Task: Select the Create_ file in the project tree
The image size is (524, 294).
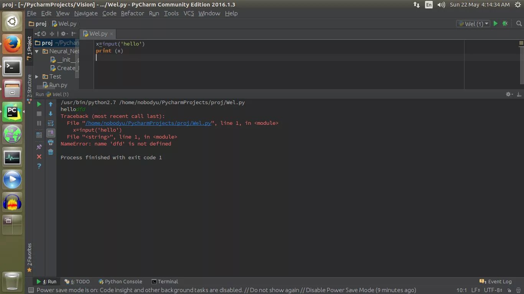Action: pyautogui.click(x=64, y=68)
